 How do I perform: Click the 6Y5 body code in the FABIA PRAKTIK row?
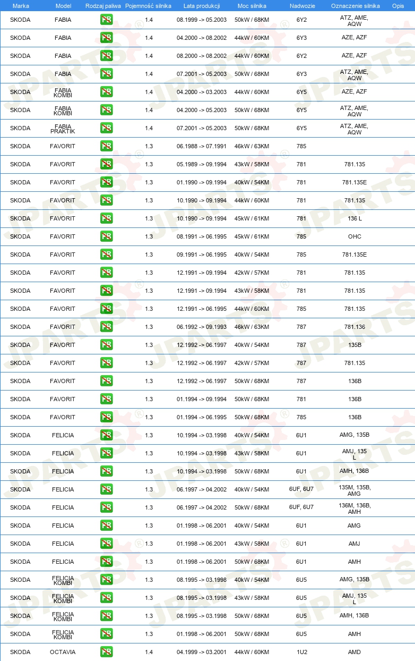tap(301, 128)
